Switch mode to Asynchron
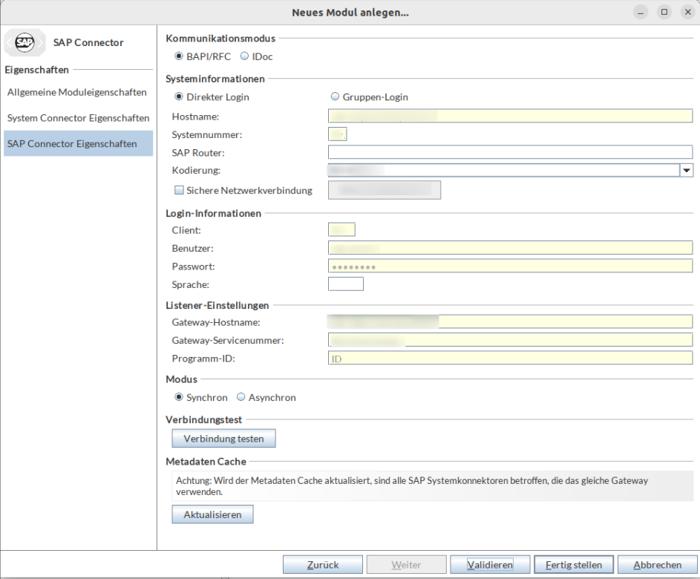This screenshot has width=700, height=579. point(241,397)
